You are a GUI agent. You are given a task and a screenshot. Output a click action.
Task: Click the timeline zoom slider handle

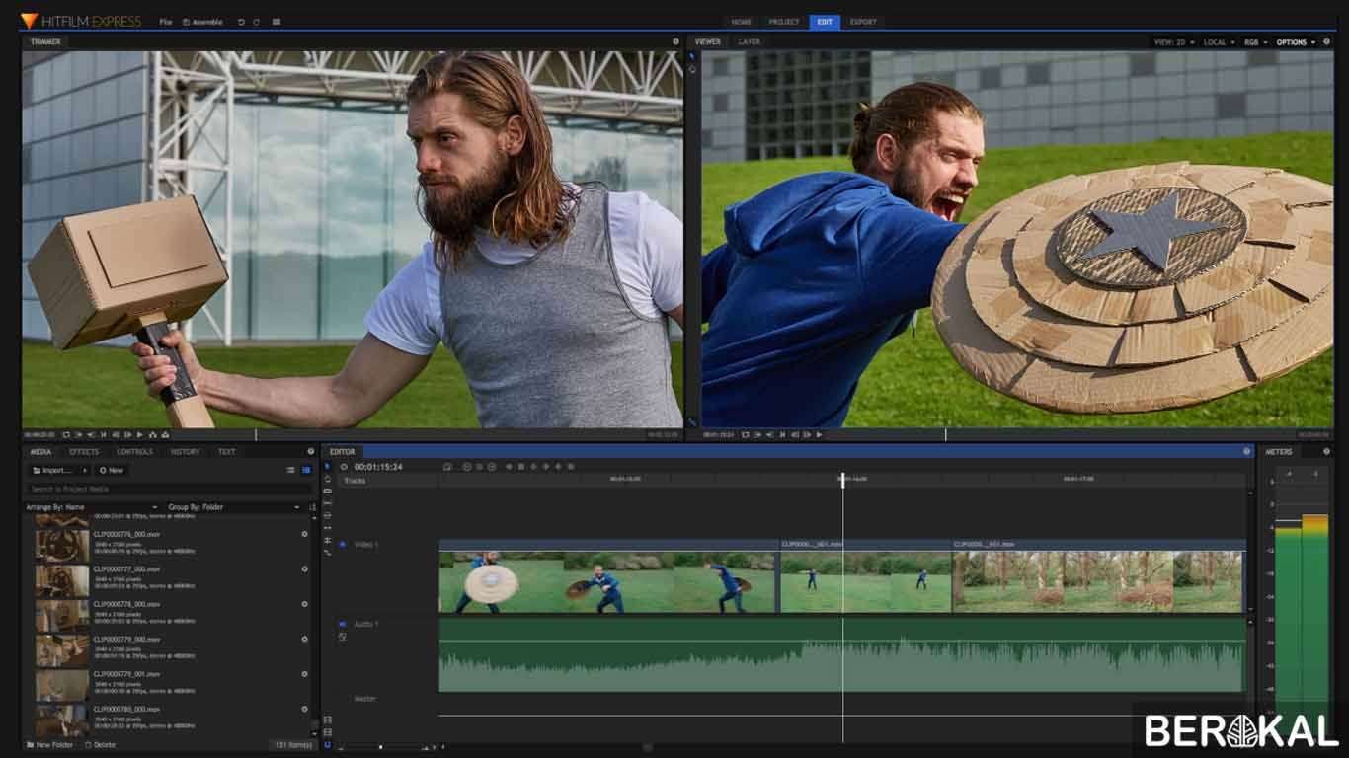(380, 747)
